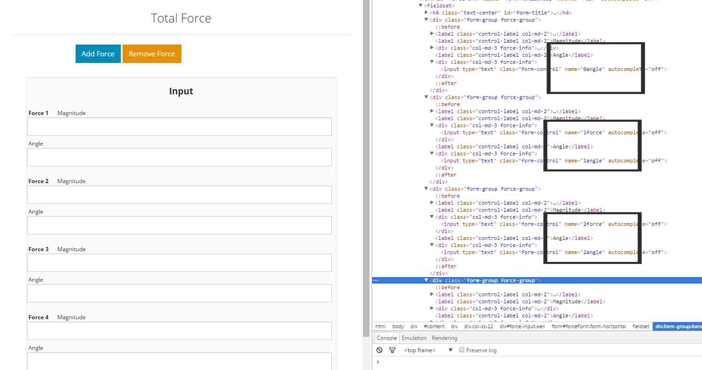The height and width of the screenshot is (370, 702).
Task: Click the Force 3 Angle input field
Action: click(179, 293)
